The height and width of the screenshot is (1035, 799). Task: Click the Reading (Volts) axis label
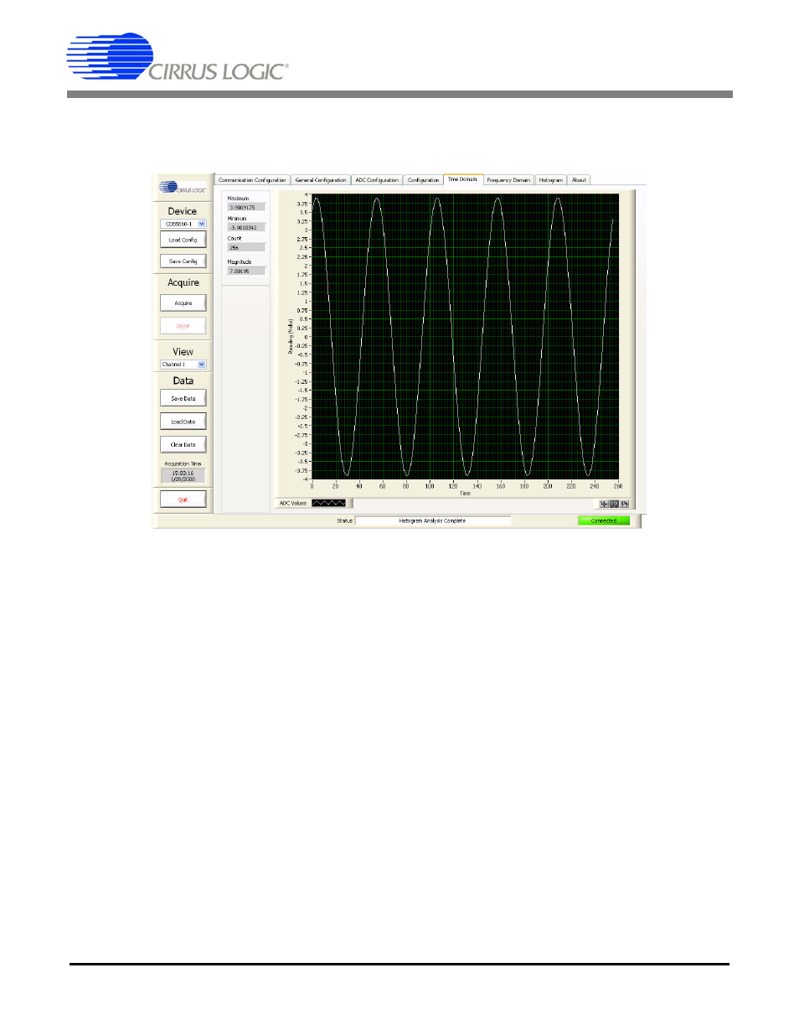(291, 336)
